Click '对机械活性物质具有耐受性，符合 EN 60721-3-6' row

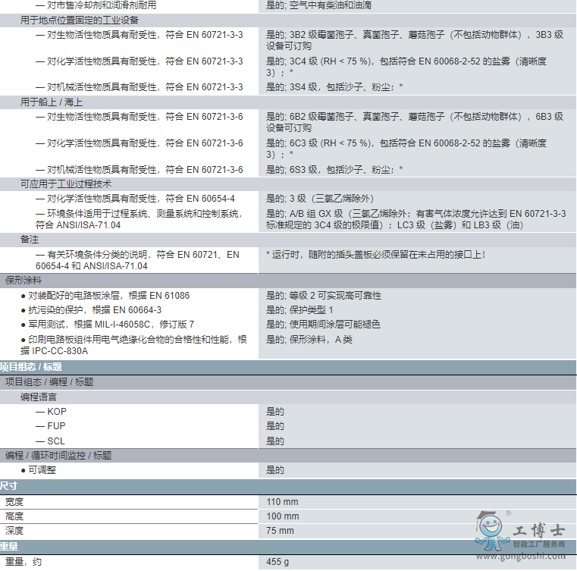coord(139,170)
